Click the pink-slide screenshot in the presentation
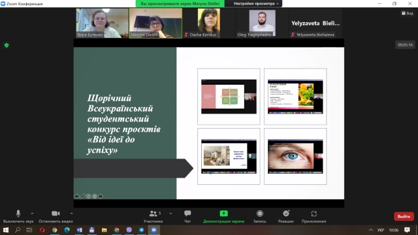 click(229, 97)
